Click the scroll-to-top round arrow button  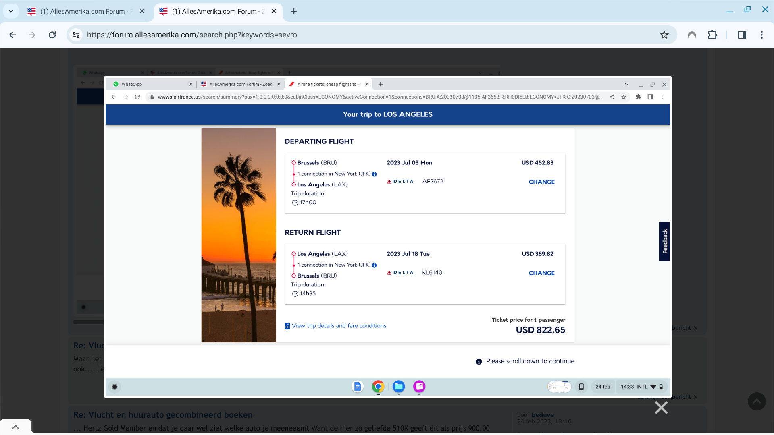(x=757, y=402)
